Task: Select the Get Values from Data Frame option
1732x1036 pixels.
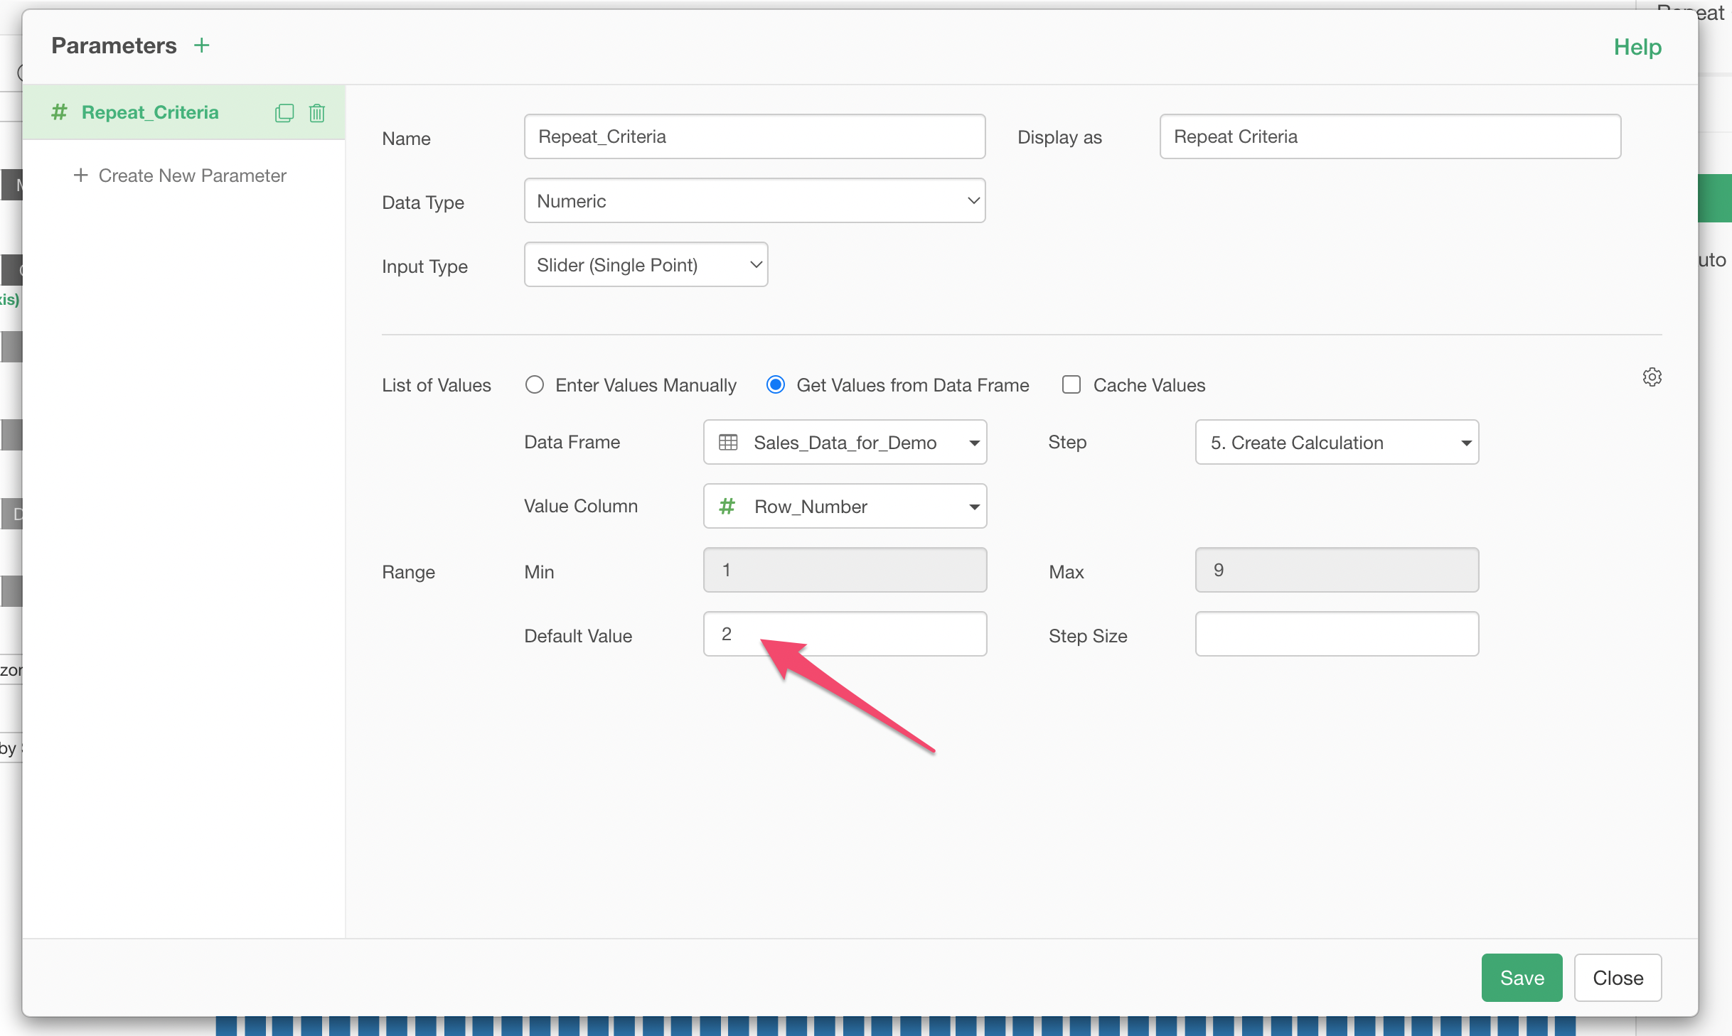Action: coord(775,384)
